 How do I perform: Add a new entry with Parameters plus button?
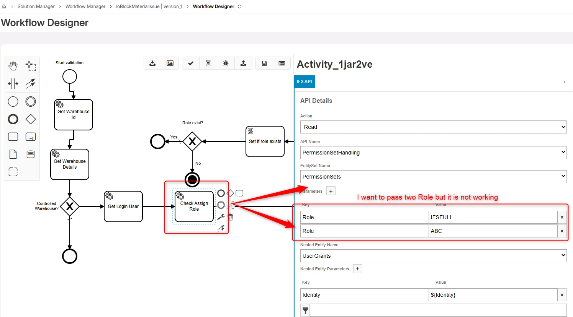(331, 191)
